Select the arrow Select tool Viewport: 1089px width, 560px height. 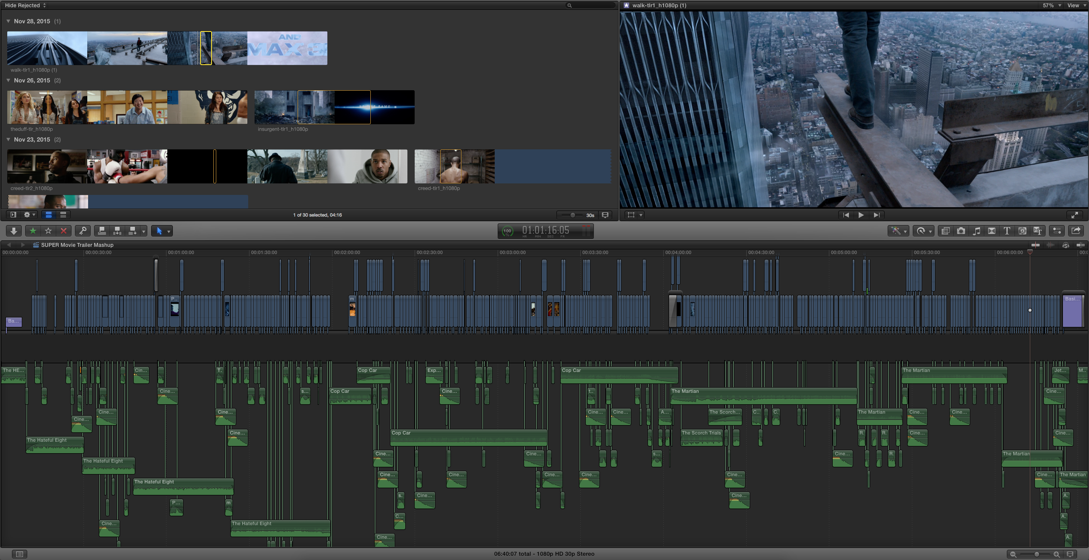tap(159, 231)
